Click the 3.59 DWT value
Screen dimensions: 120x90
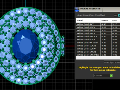click(115, 52)
